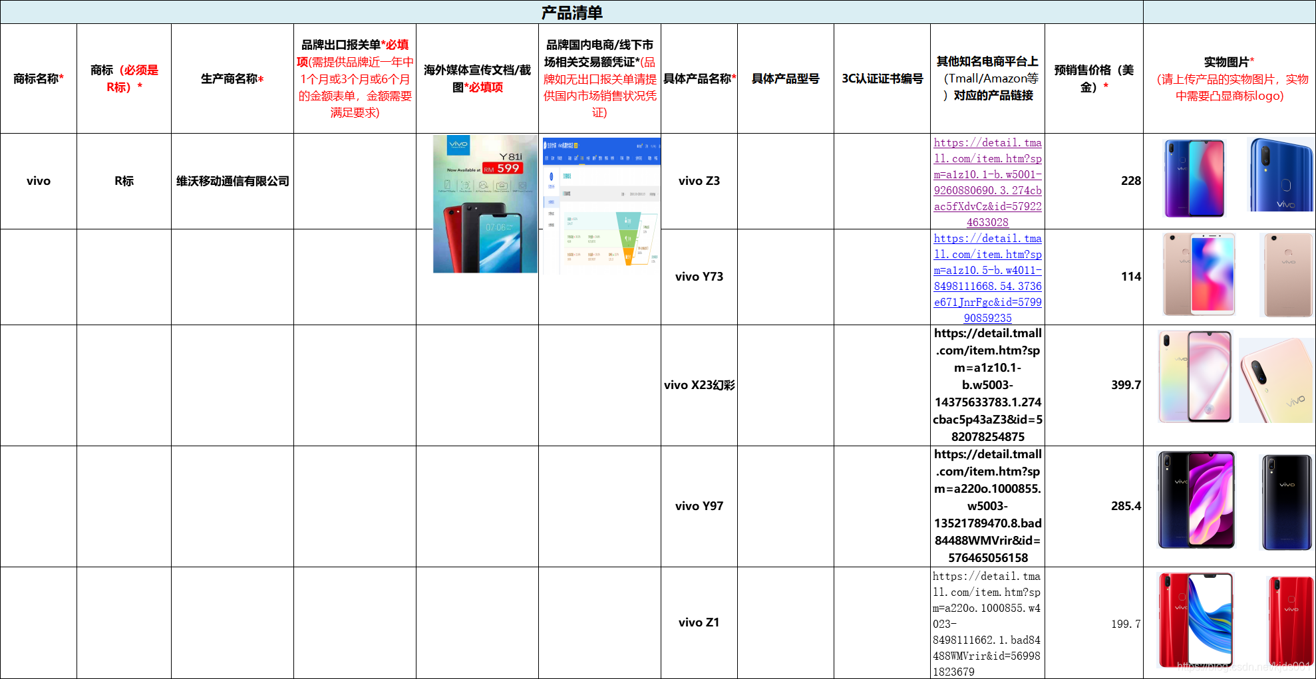Screen dimensions: 1316x679
Task: Click the empty 3C认证证书编号 cell for vivo Y97
Action: click(882, 506)
